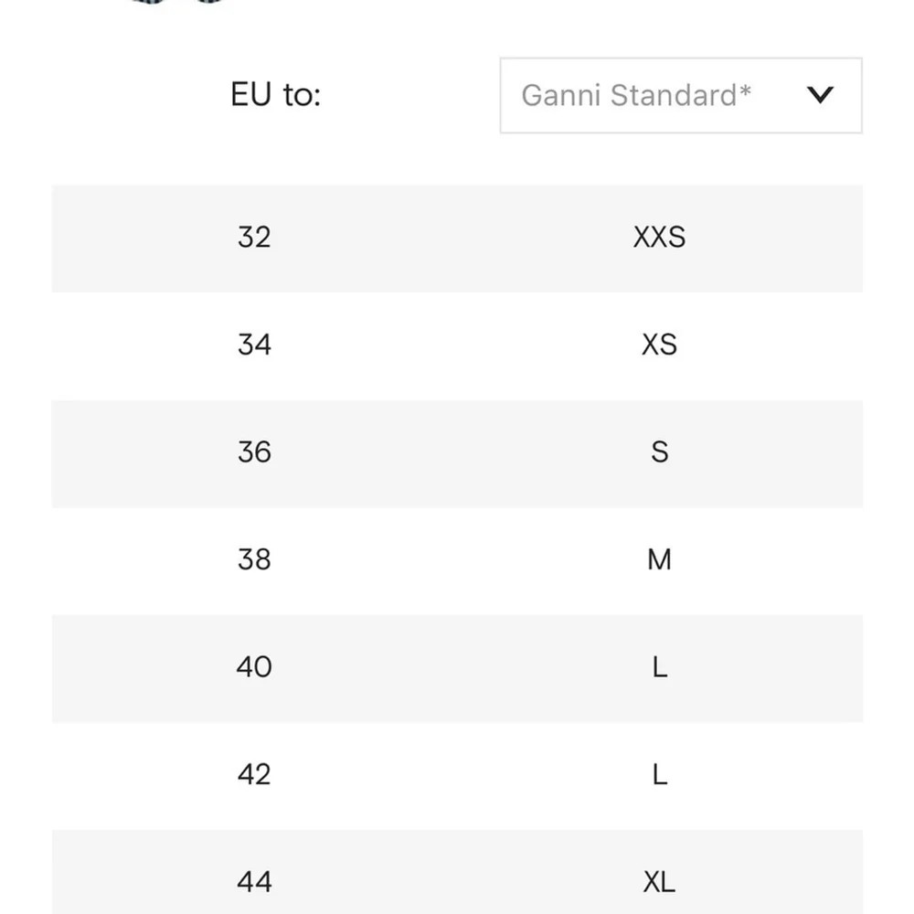Select EU size 42 cell
Image resolution: width=914 pixels, height=914 pixels.
(x=254, y=775)
